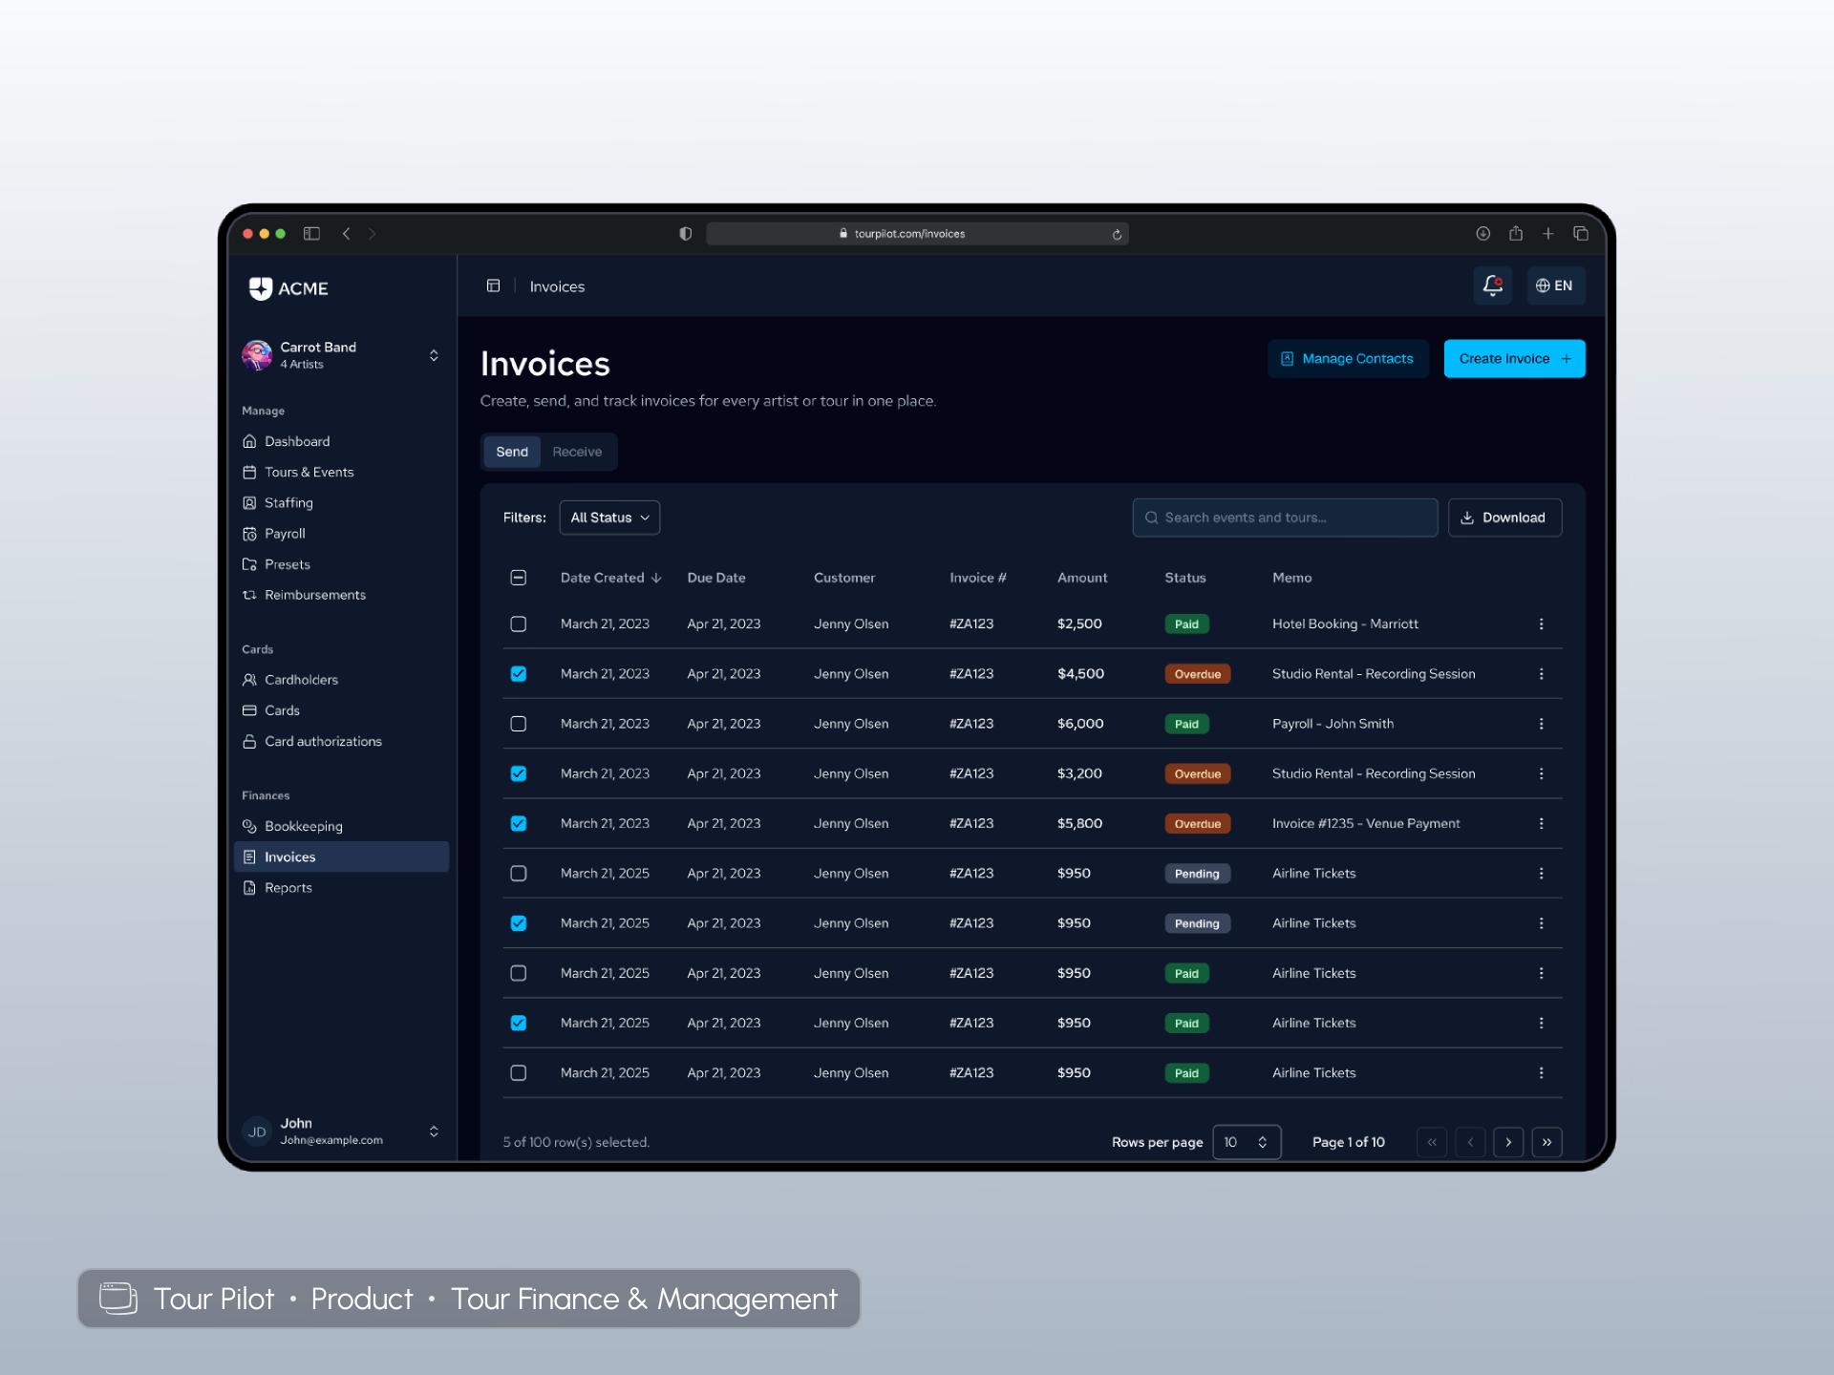Click browser page reload icon in address bar
This screenshot has height=1375, width=1834.
(1117, 234)
